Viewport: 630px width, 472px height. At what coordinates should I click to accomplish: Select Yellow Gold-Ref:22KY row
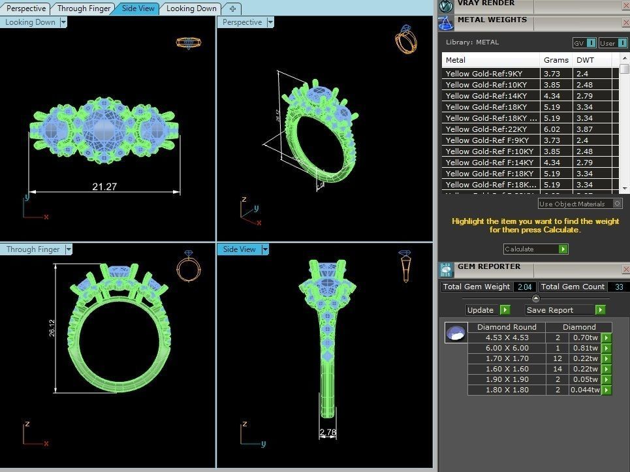tap(530, 129)
